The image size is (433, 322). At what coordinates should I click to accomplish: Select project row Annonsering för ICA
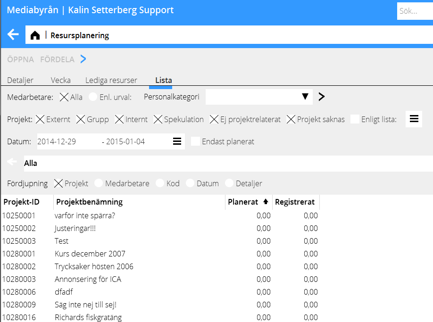(x=88, y=279)
